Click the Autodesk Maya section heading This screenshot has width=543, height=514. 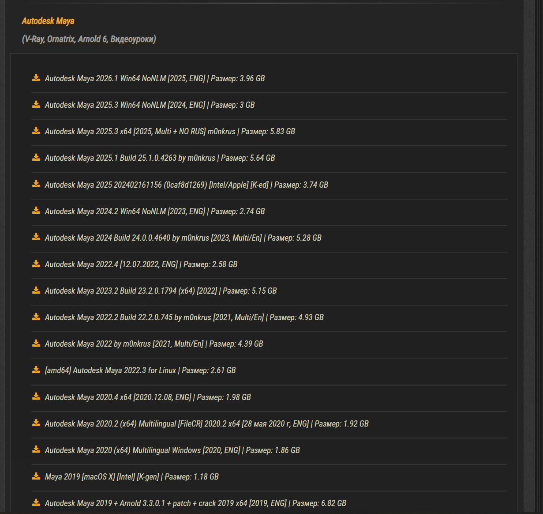tap(48, 21)
